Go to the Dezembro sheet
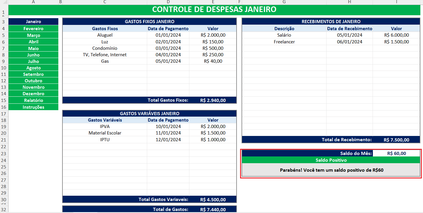 click(x=33, y=93)
